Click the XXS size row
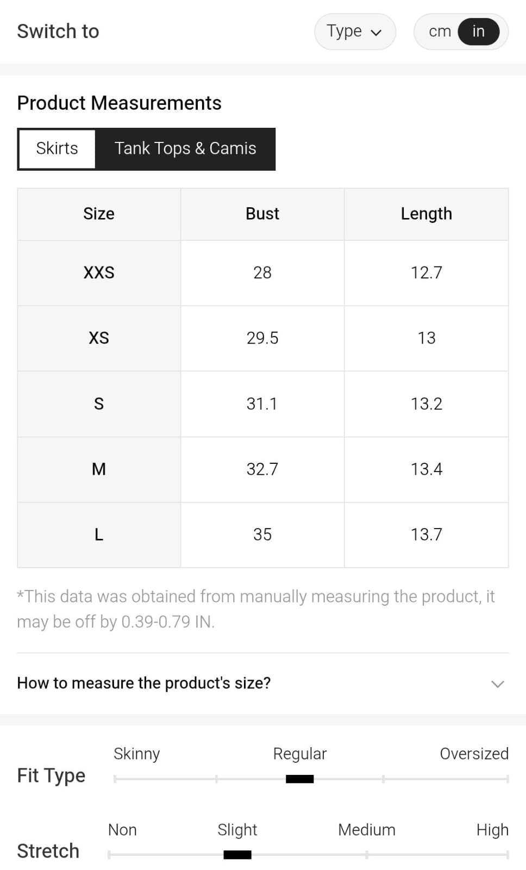The image size is (526, 870). [99, 272]
